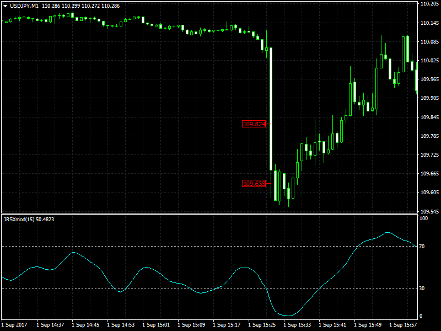Select the red 109.824 price label

(x=254, y=124)
